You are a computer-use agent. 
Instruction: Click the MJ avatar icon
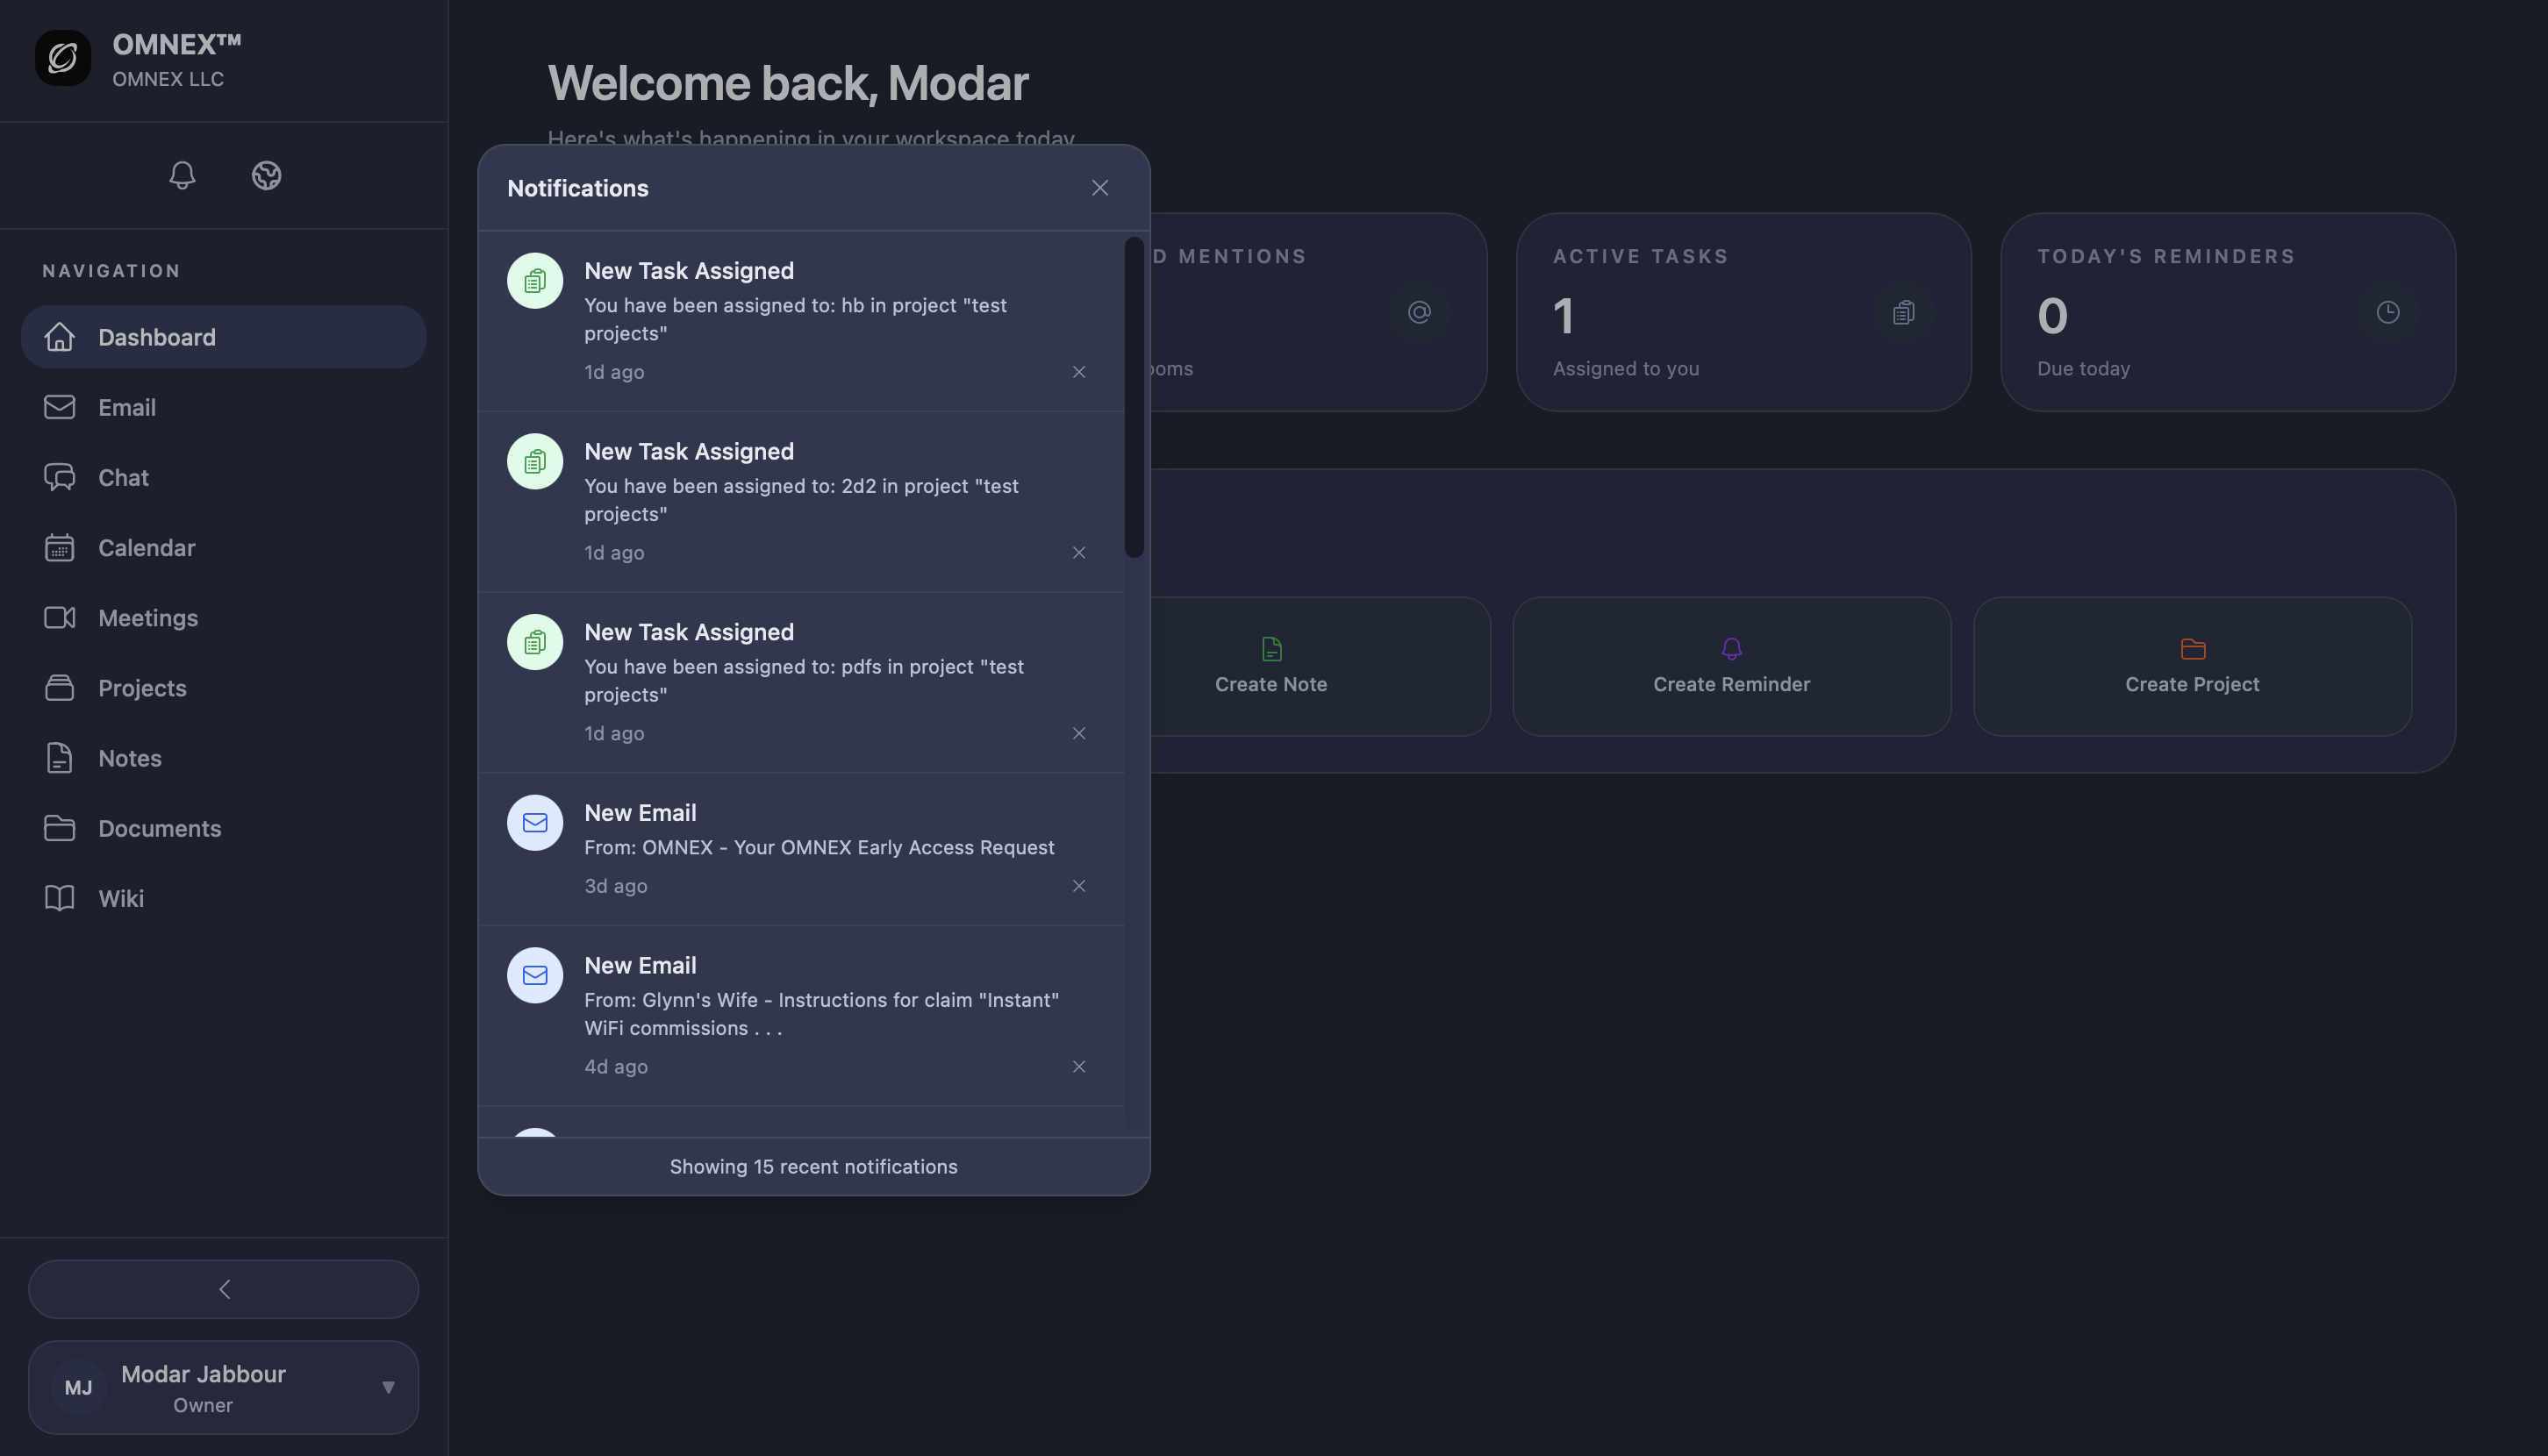tap(78, 1387)
